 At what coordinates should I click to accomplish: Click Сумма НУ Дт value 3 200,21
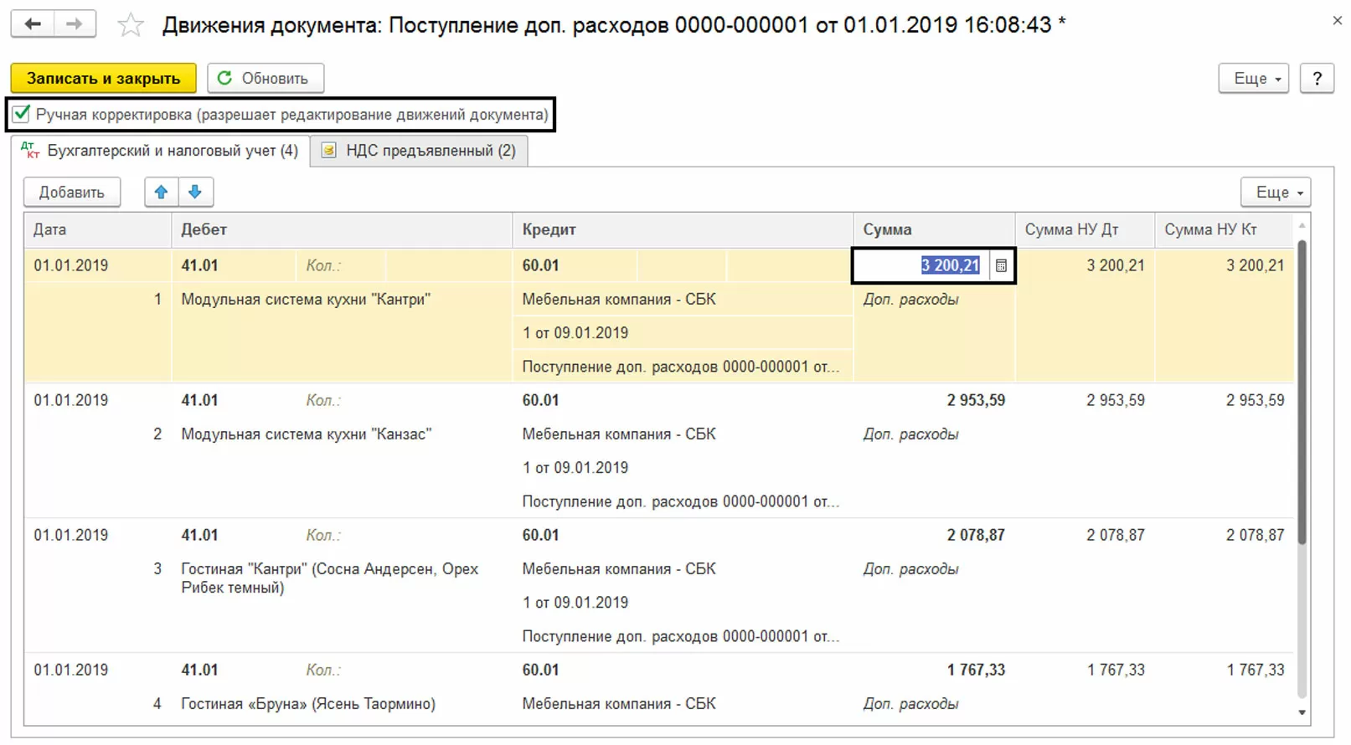(x=1116, y=265)
